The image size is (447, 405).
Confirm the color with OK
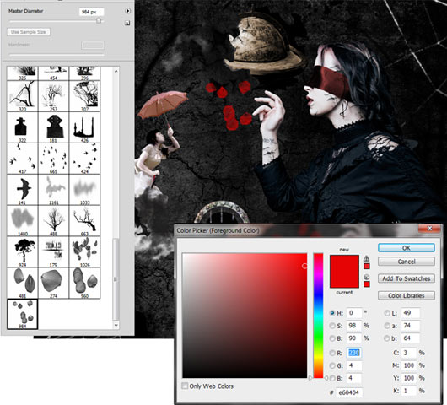[x=407, y=248]
